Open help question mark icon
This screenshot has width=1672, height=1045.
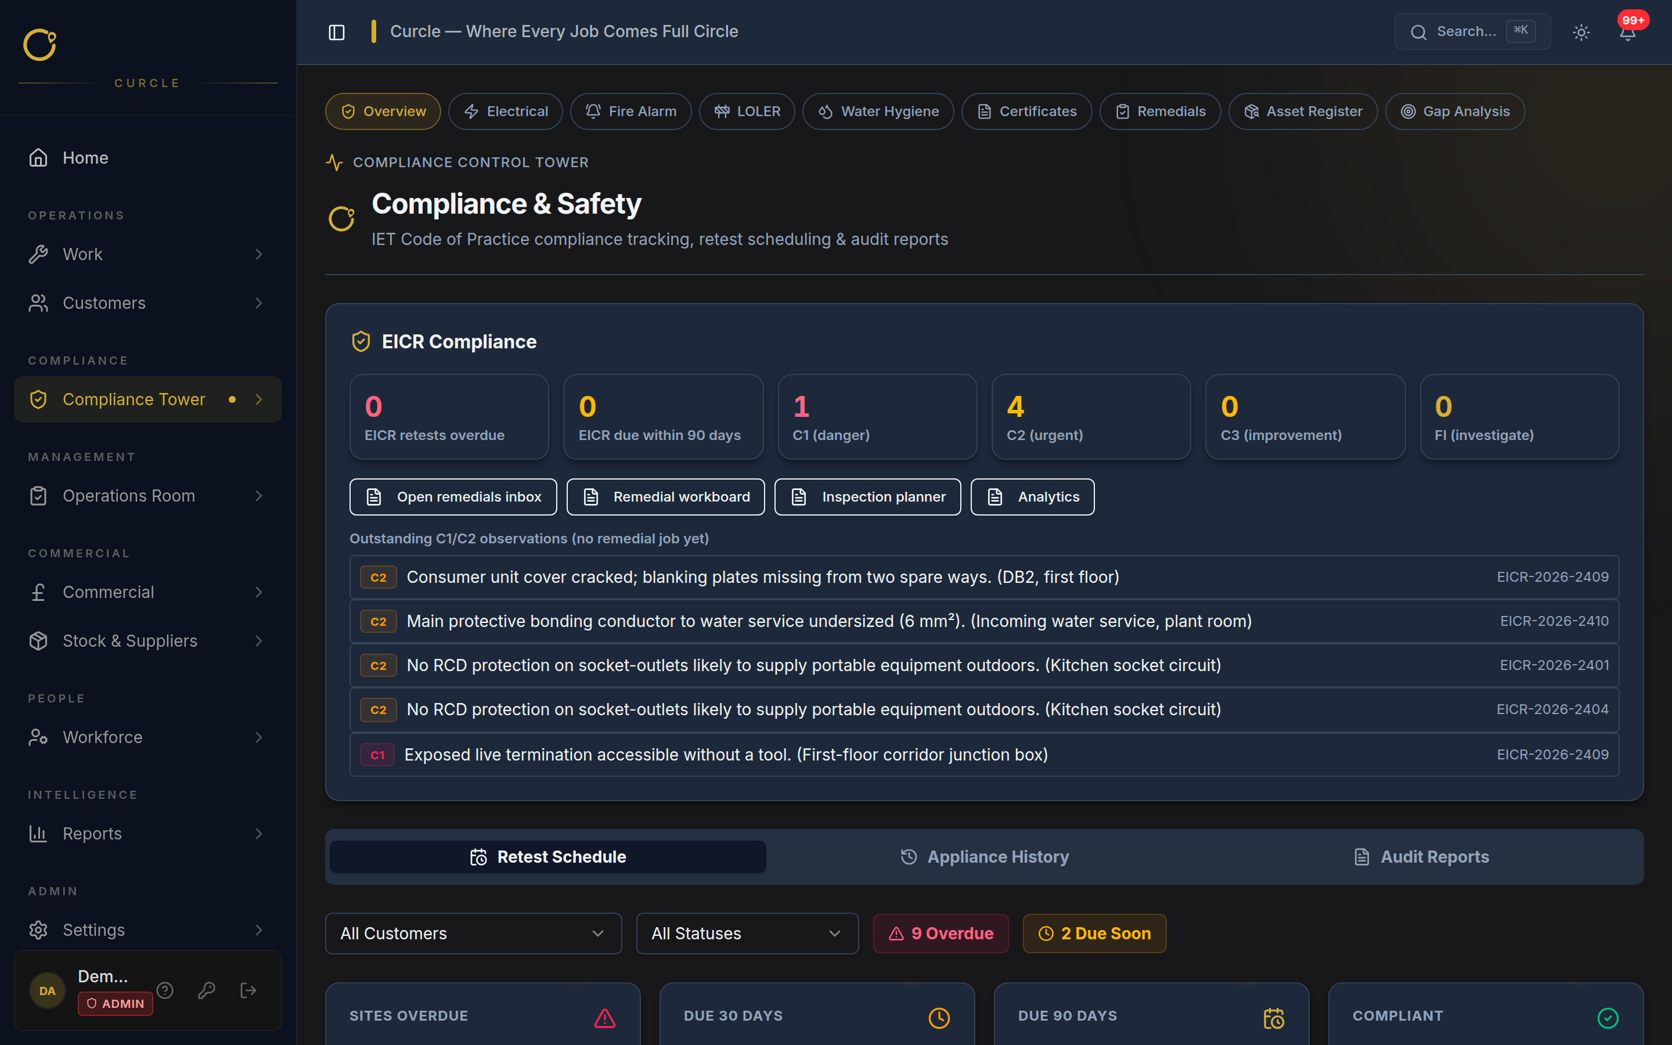pos(165,990)
